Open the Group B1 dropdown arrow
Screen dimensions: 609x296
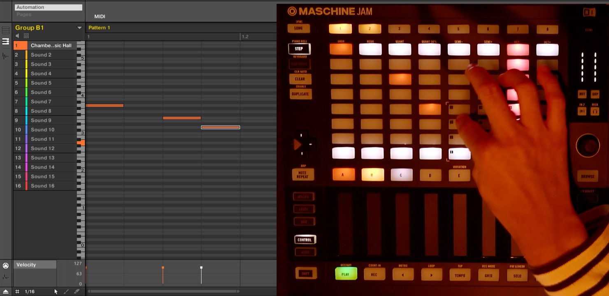pos(79,28)
